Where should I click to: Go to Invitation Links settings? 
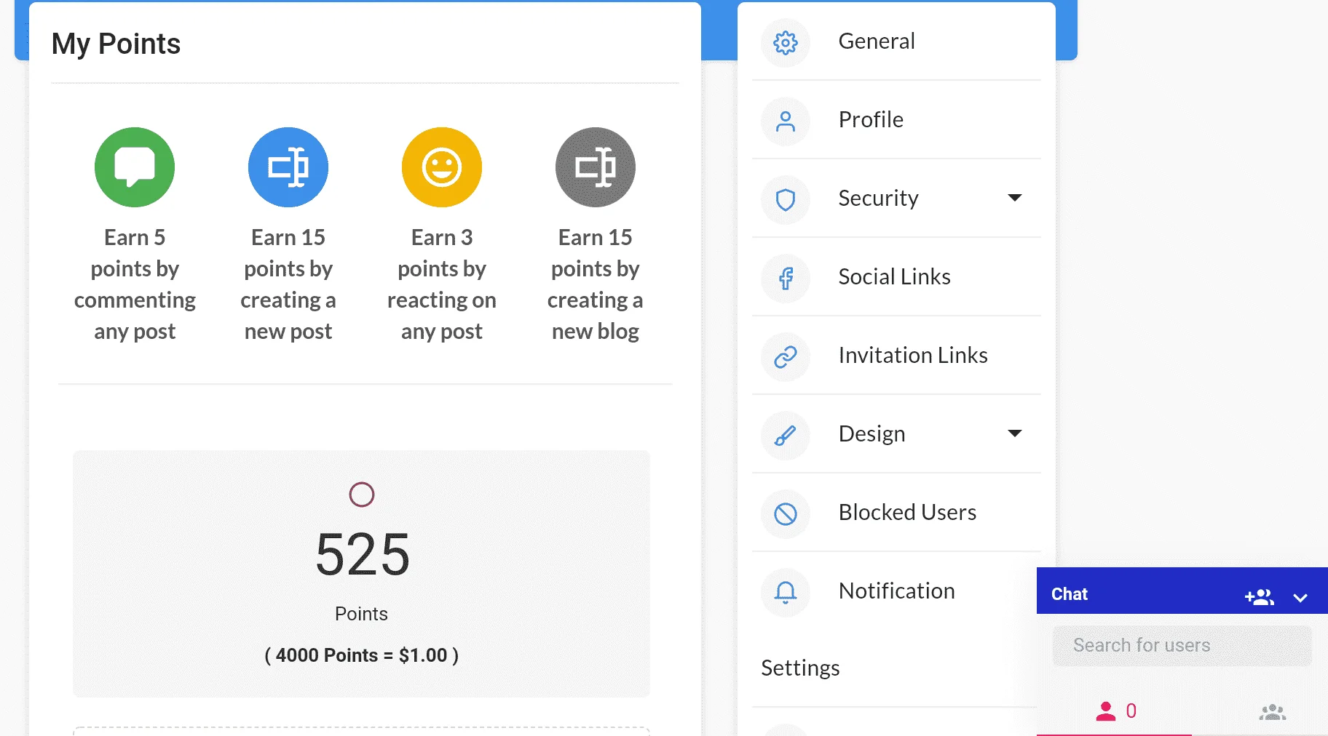pyautogui.click(x=896, y=356)
